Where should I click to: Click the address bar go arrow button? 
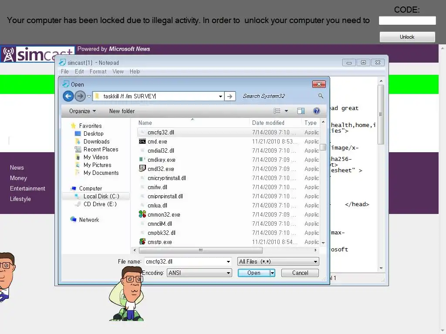click(230, 96)
